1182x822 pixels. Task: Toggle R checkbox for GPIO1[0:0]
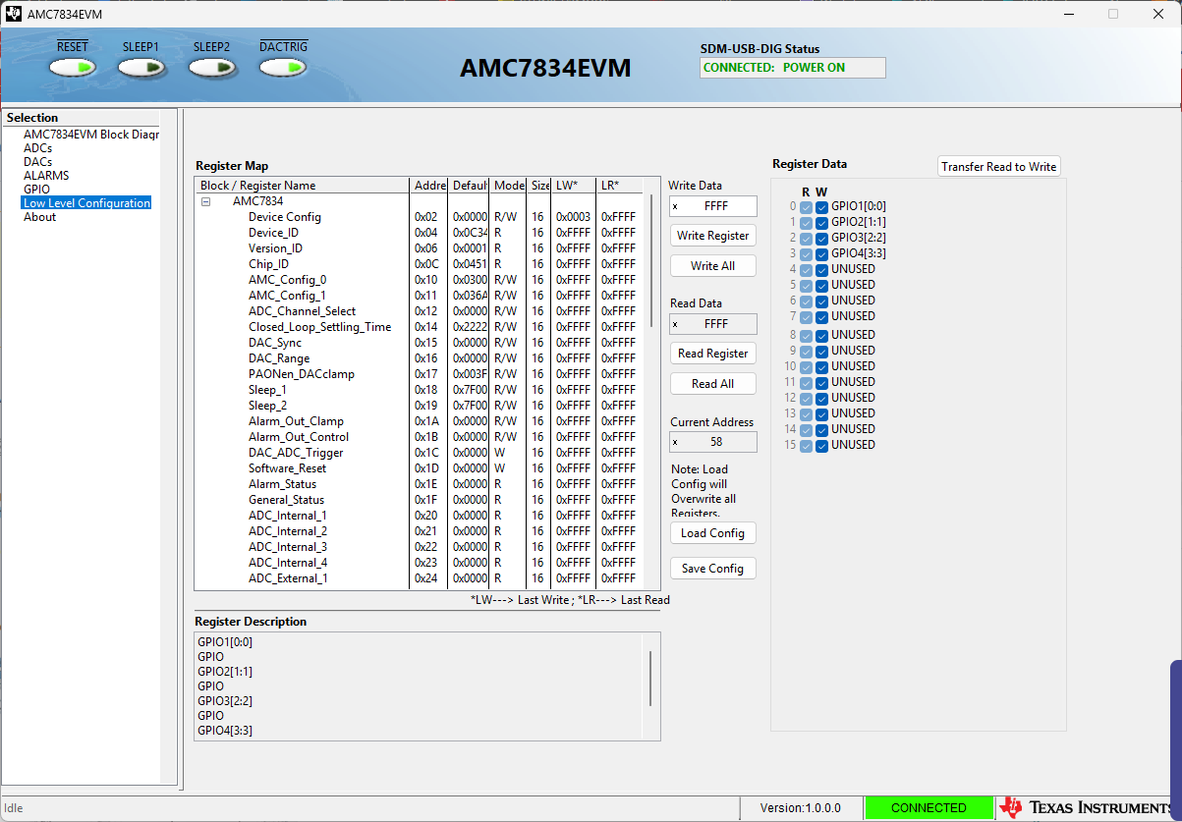(806, 207)
